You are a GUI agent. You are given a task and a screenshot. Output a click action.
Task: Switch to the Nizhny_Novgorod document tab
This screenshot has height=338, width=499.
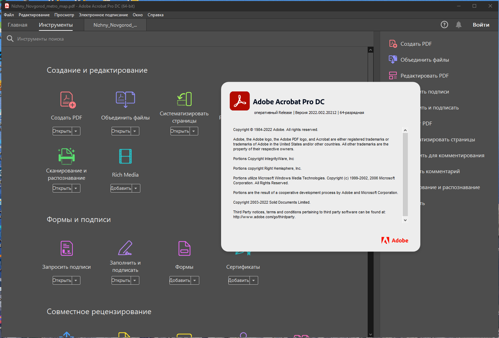click(115, 25)
